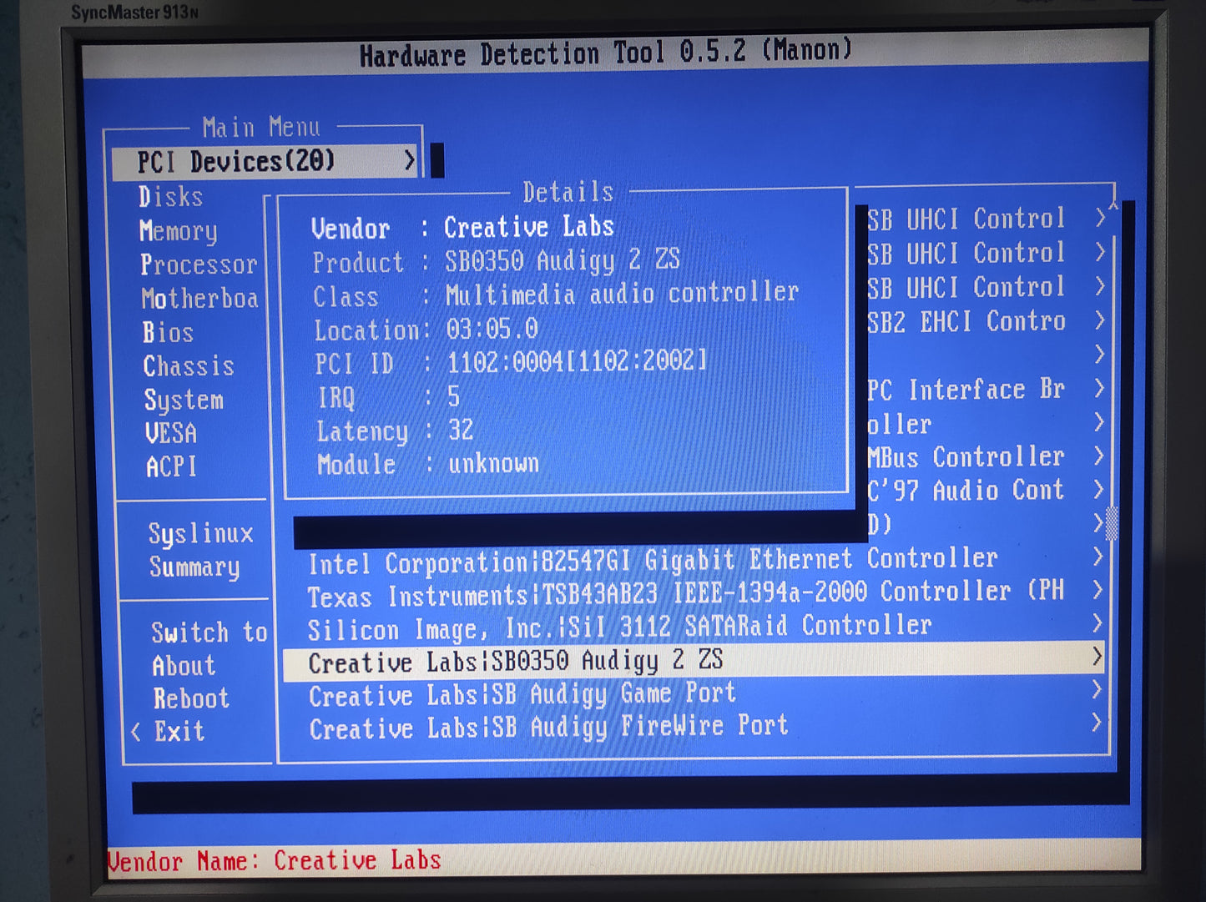Select Creative Labs SB Audigy Game Port
Screen dimensions: 1206x902
522,694
